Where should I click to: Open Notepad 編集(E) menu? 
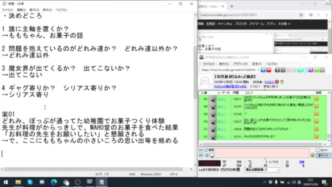(21, 10)
